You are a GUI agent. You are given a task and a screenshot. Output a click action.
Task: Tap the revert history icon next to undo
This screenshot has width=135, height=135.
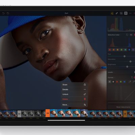tap(8, 13)
